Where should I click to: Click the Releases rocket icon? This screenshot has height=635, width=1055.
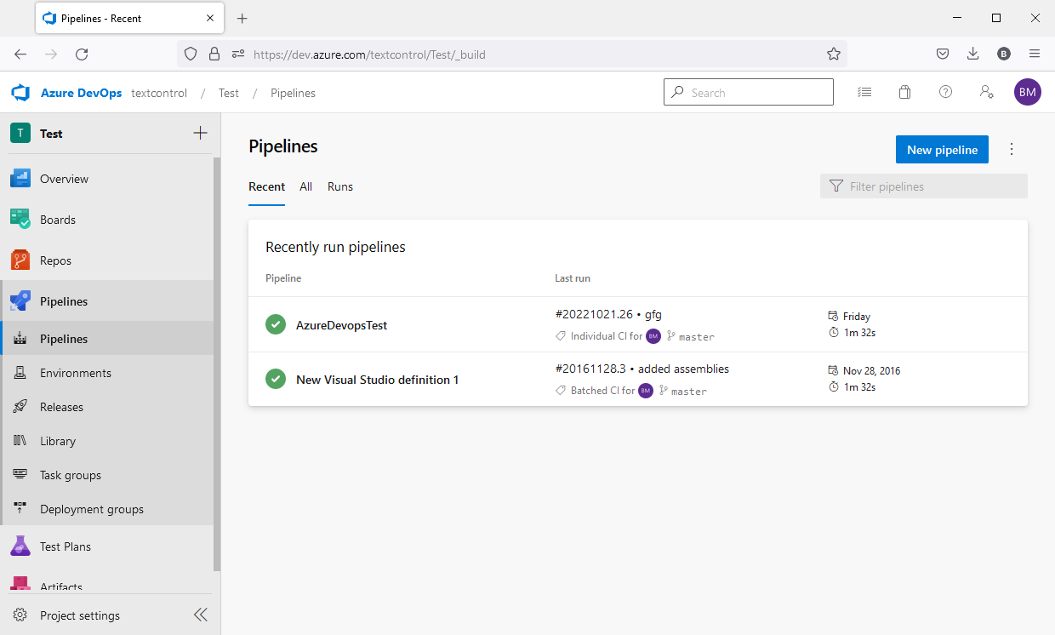coord(20,407)
